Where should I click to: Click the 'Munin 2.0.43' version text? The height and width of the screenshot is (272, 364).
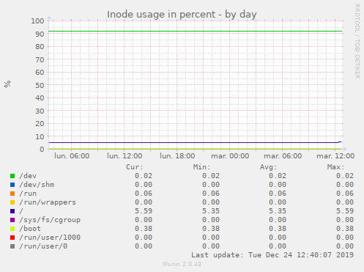pos(182,264)
